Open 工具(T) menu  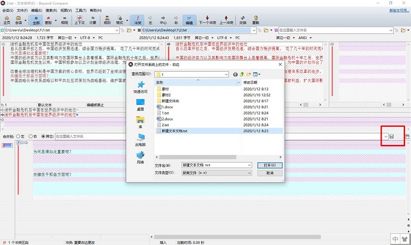pyautogui.click(x=81, y=11)
